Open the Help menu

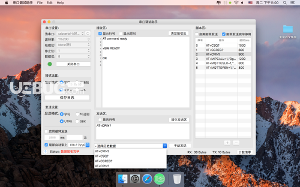(60, 2)
